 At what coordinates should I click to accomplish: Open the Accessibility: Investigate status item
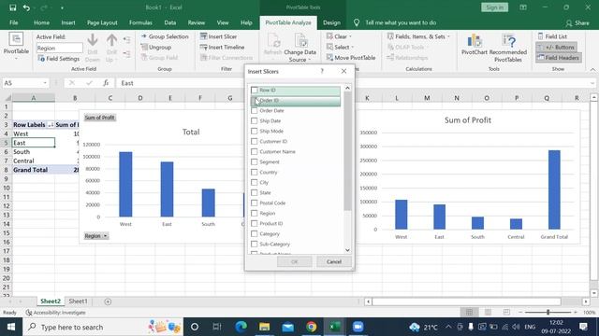pyautogui.click(x=56, y=313)
